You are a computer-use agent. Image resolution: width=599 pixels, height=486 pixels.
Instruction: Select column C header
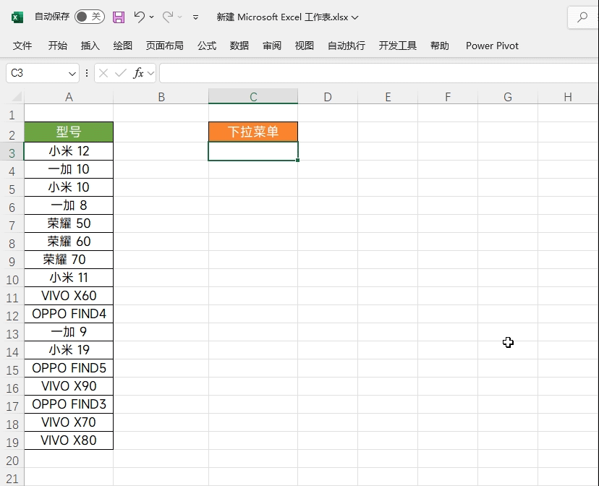(253, 97)
